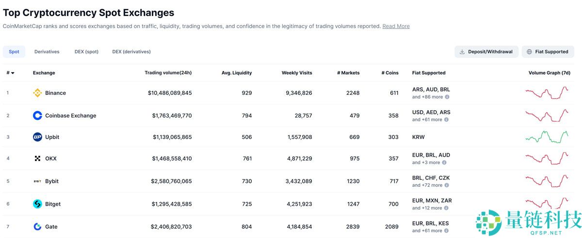This screenshot has width=582, height=238.
Task: Click the globe icon in Fiat Supported button
Action: click(529, 52)
